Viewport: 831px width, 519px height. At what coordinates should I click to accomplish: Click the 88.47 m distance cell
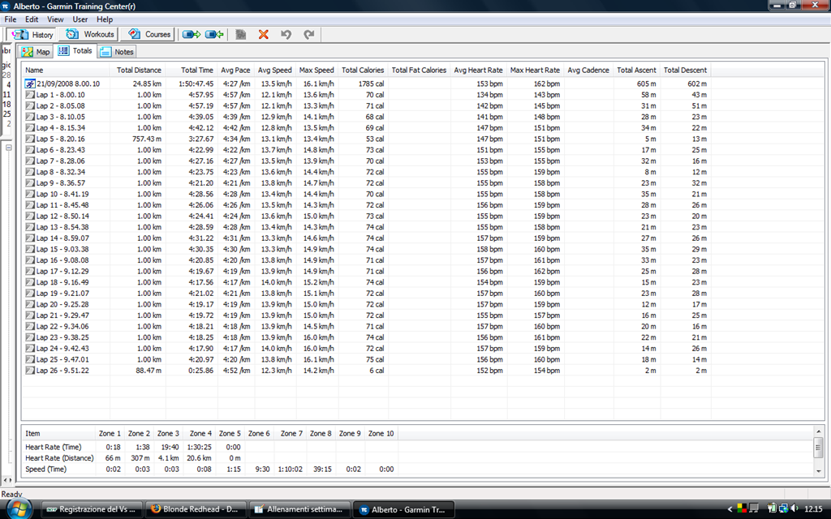tap(149, 371)
